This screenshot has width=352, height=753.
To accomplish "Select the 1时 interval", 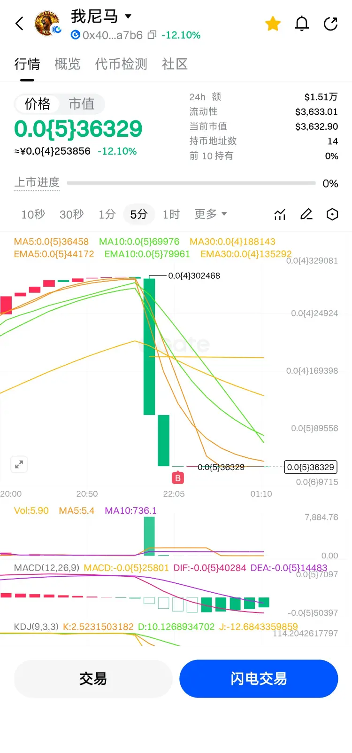I will (x=171, y=214).
